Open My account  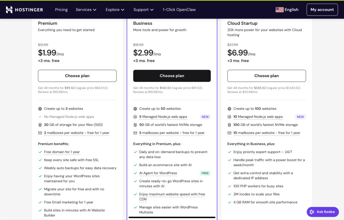coord(322,9)
